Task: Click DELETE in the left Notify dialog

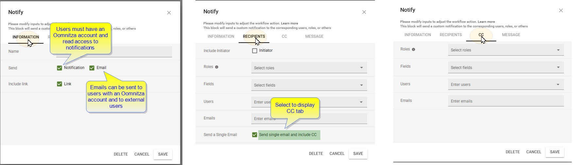Action: pos(121,154)
